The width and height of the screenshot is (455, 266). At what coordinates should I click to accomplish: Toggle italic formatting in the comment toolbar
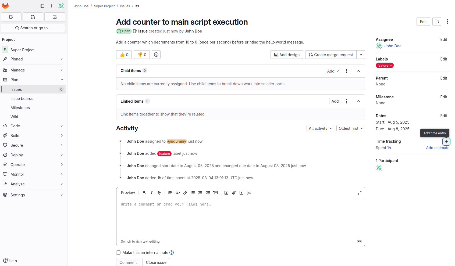click(151, 193)
